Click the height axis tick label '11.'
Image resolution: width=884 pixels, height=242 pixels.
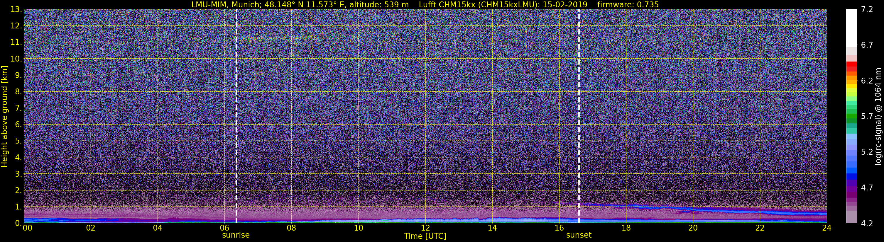16,42
